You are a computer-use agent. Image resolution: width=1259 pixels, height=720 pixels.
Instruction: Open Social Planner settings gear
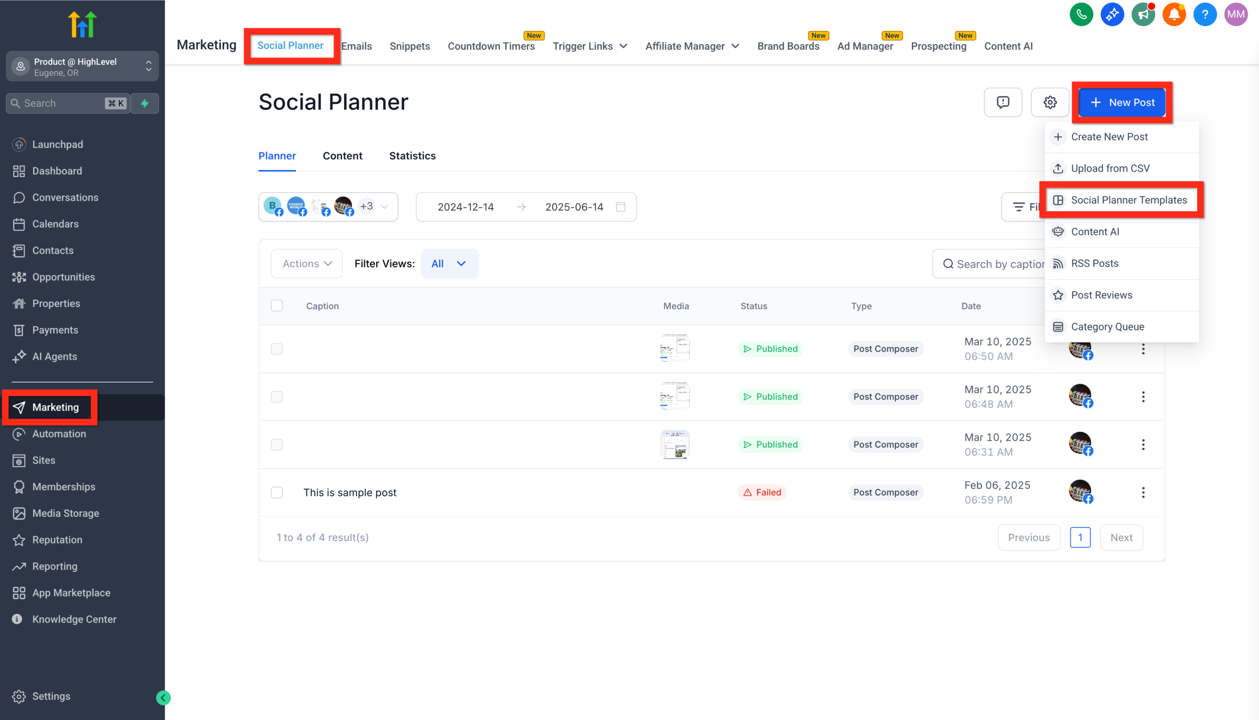[x=1050, y=102]
